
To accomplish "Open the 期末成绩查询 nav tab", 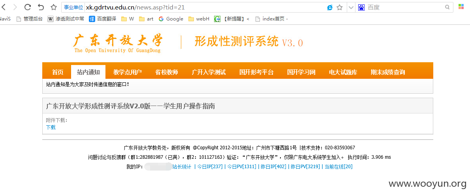I will (x=387, y=72).
